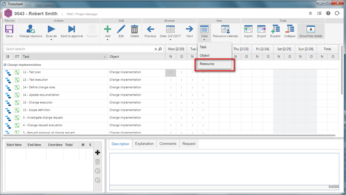Image resolution: width=346 pixels, height=195 pixels.
Task: Click the Edit pencil icon
Action: [121, 29]
